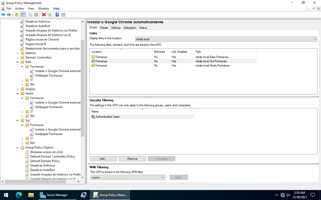
Task: Switch to the Settings tab
Action: (116, 28)
